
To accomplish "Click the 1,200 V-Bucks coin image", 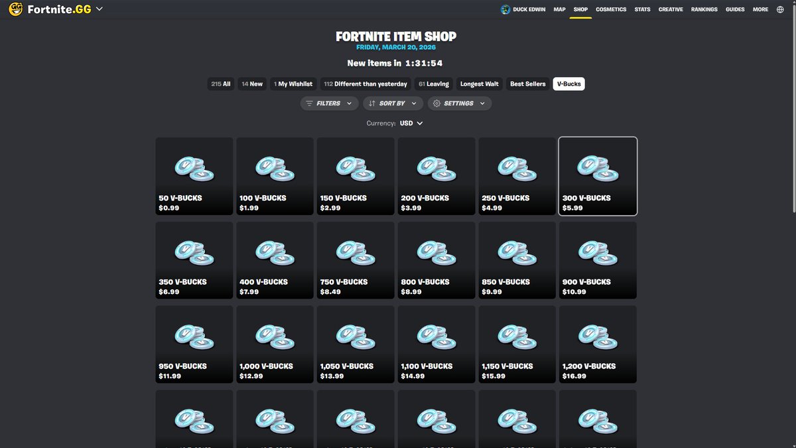I will pyautogui.click(x=599, y=336).
